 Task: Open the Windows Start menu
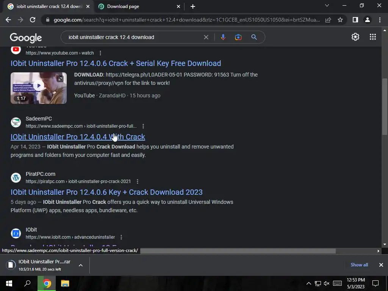pyautogui.click(x=9, y=283)
